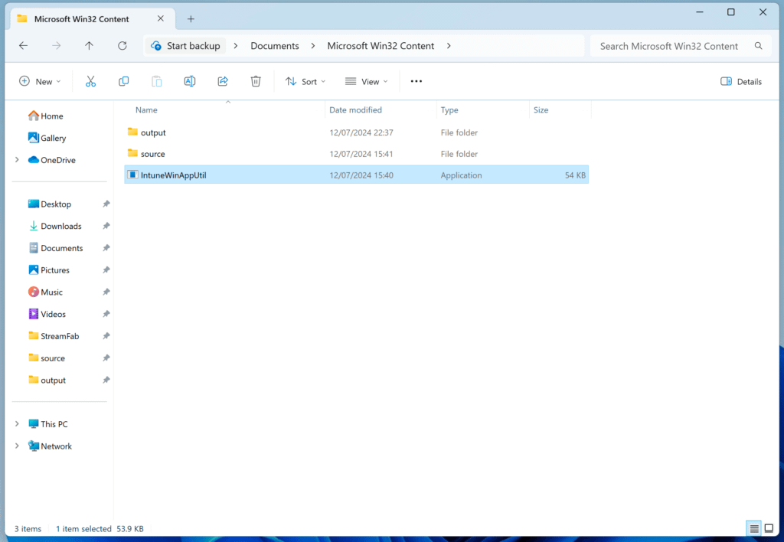784x542 pixels.
Task: Open a new tab with plus button
Action: 191,18
